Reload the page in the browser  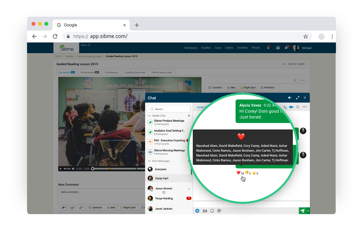55,36
